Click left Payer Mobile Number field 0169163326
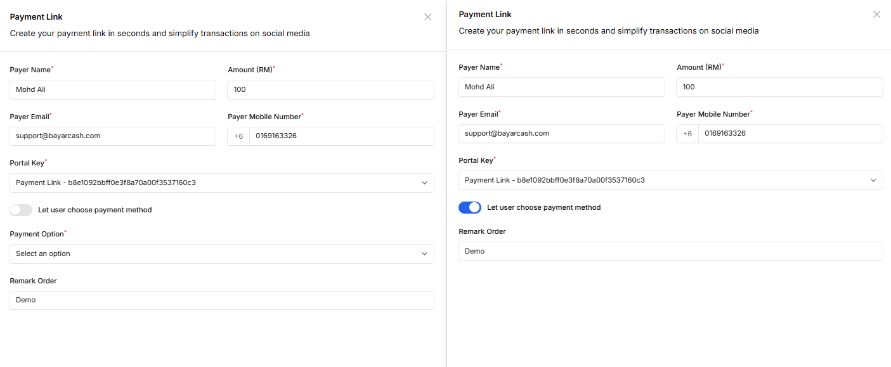The height and width of the screenshot is (367, 891). [x=342, y=136]
